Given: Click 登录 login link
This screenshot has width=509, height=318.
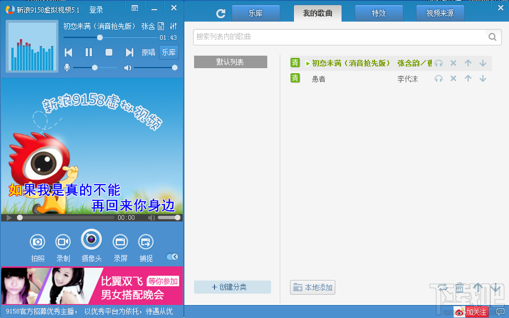Looking at the screenshot, I should pos(96,10).
